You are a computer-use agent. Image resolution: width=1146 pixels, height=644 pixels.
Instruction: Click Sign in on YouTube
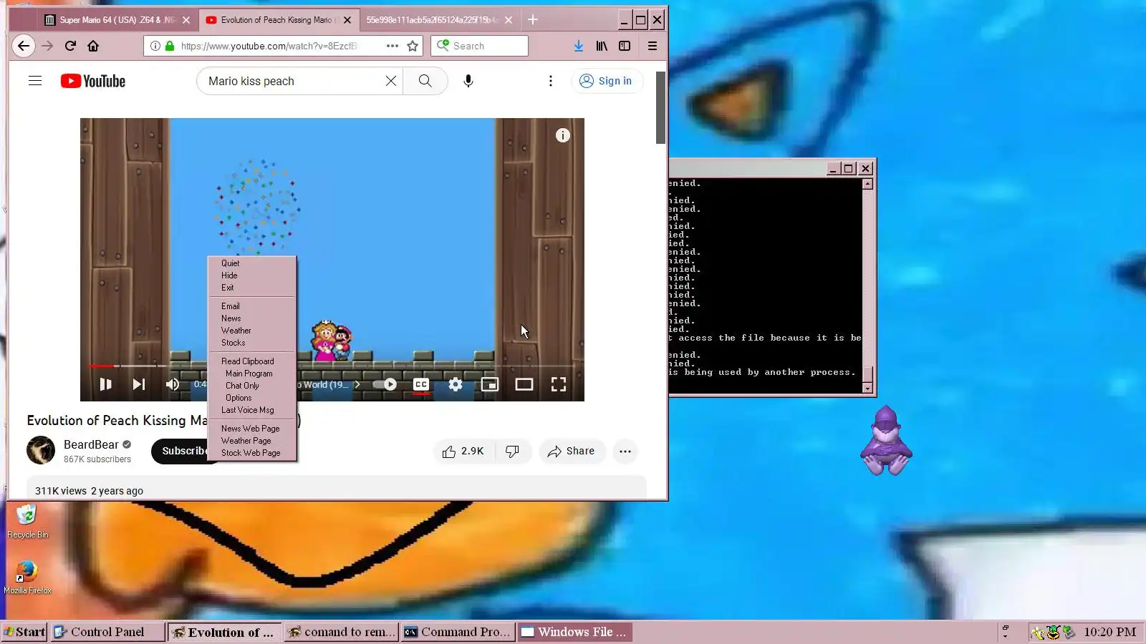607,81
